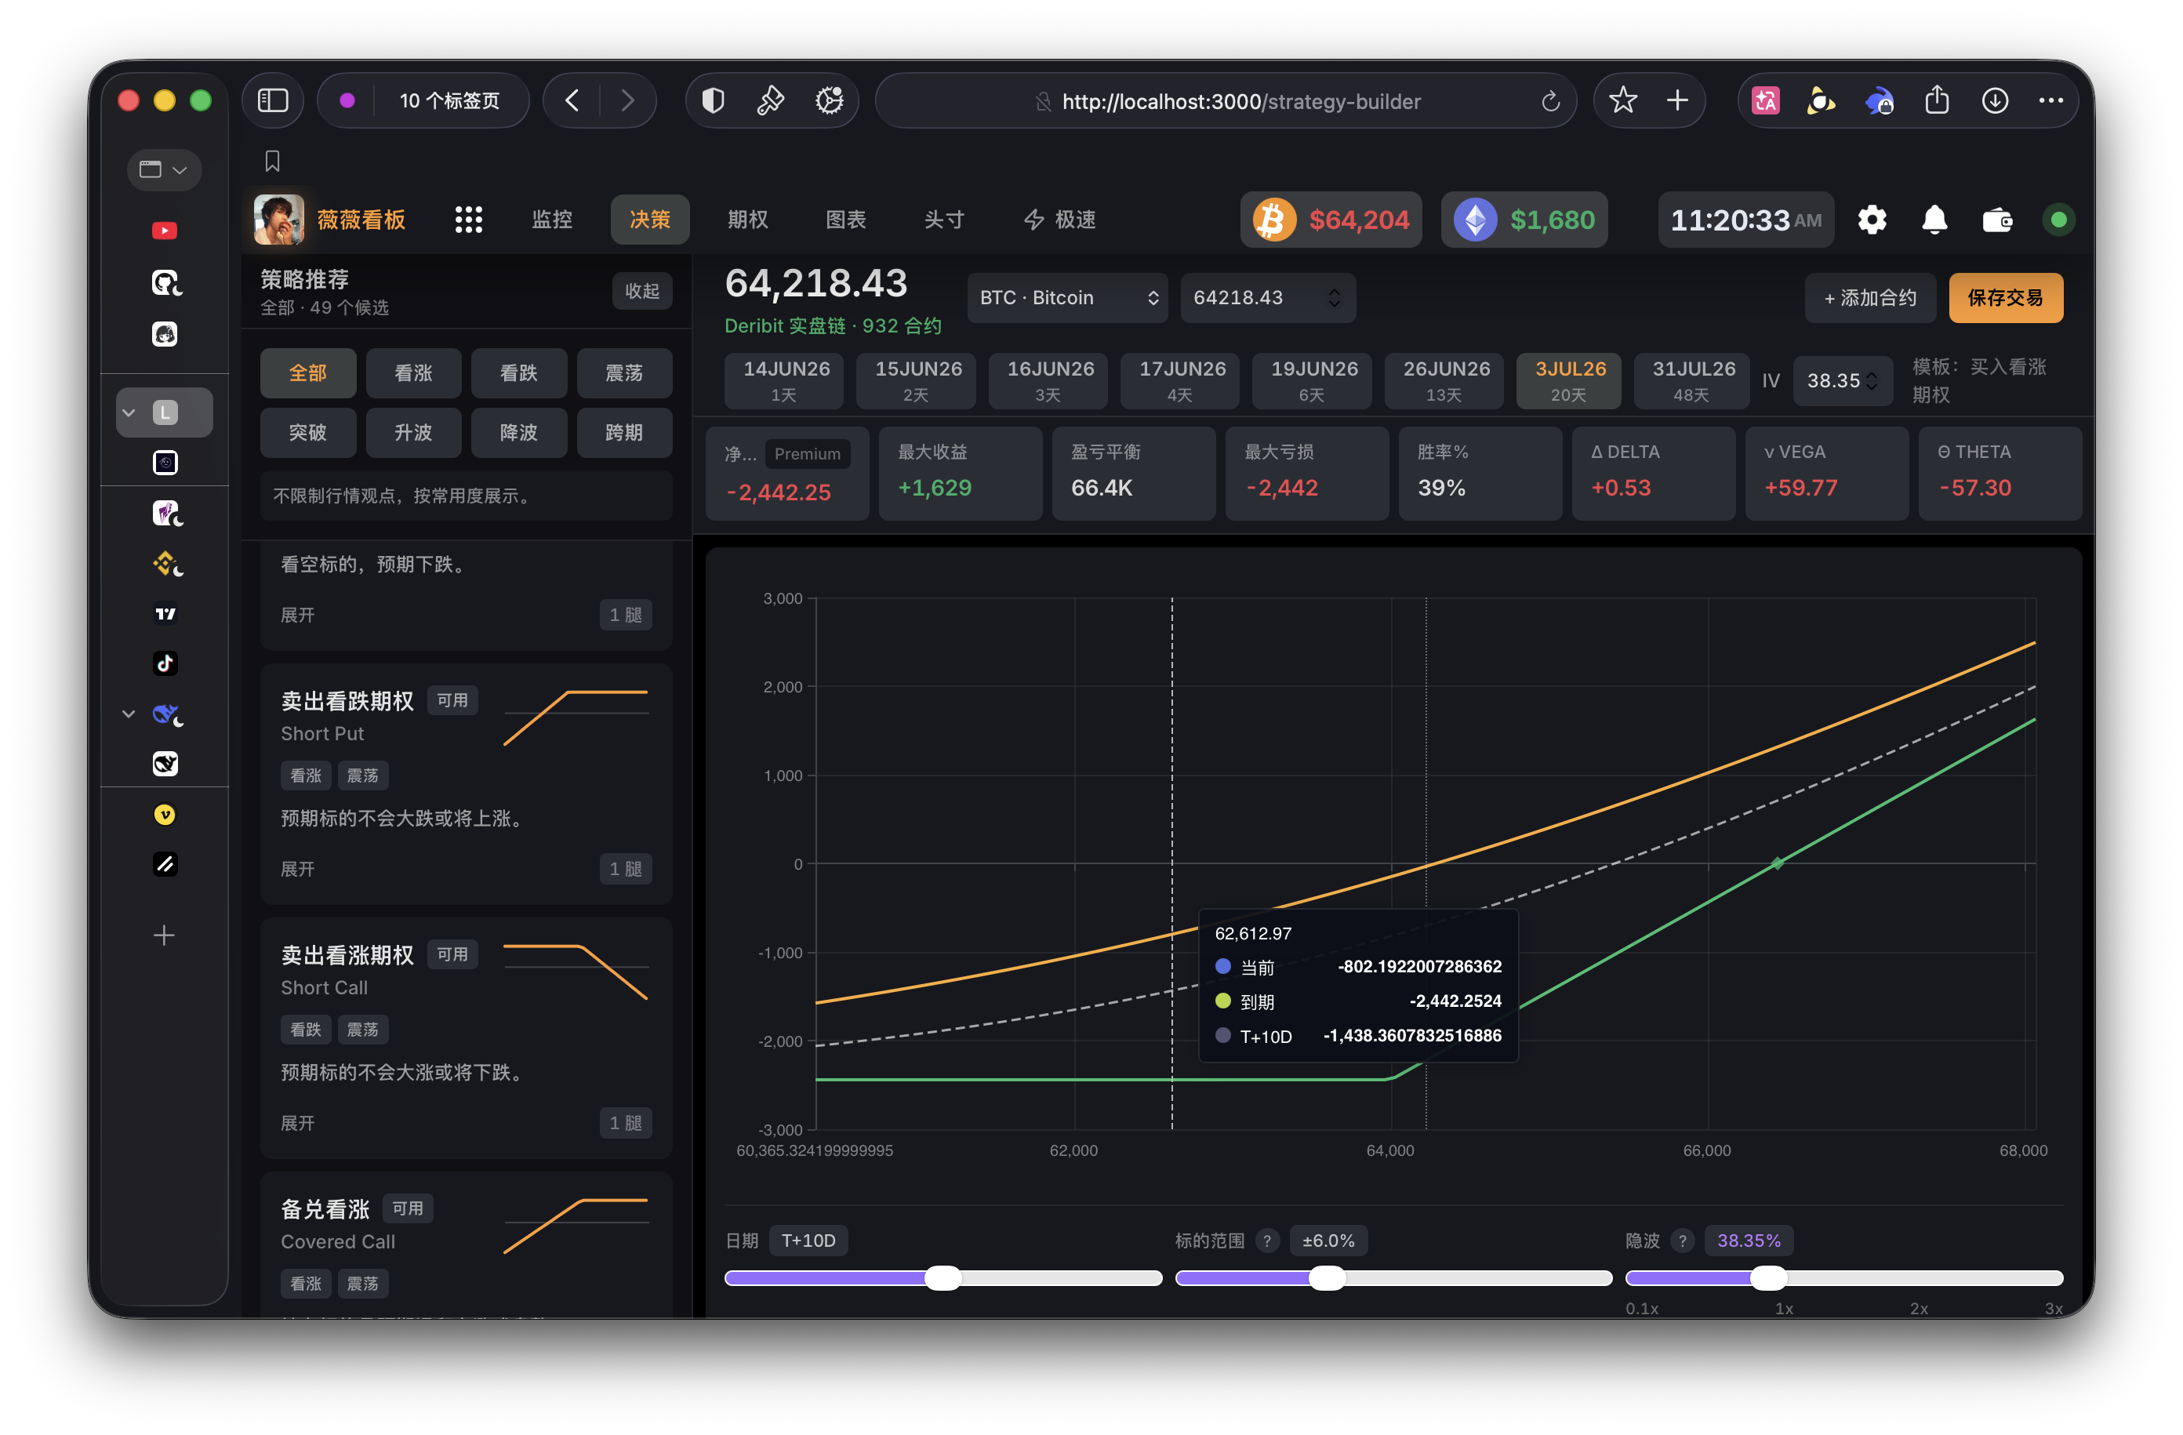This screenshot has height=1435, width=2183.
Task: Open the TradingView sidebar shortcut
Action: (x=165, y=614)
